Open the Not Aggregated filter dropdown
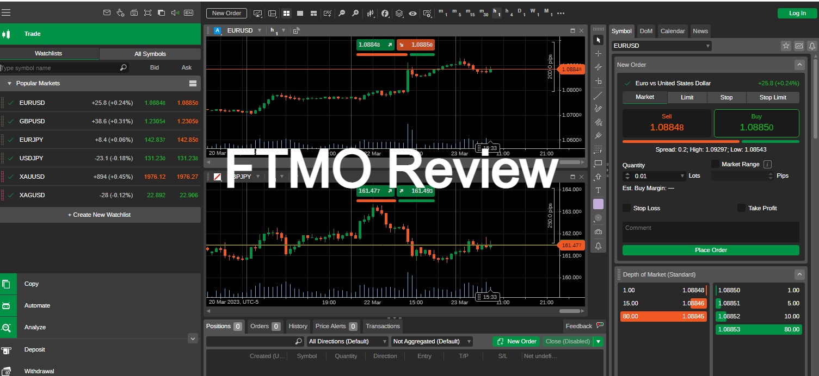Viewport: 819px width, 376px height. (432, 341)
